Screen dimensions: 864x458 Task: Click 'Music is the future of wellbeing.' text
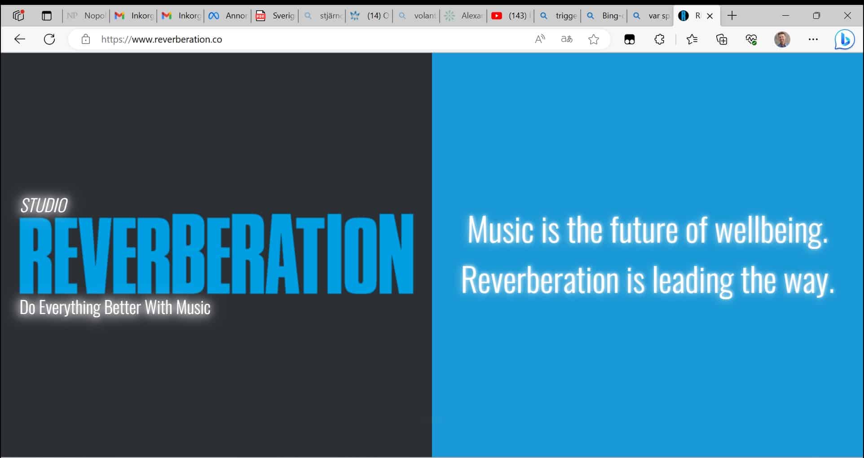coord(648,230)
